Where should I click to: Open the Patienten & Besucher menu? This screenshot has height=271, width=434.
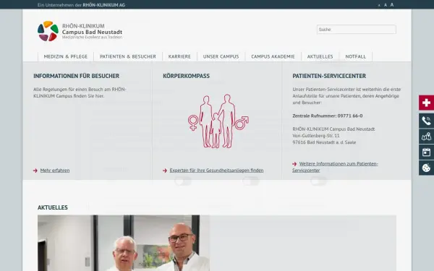[x=128, y=56]
